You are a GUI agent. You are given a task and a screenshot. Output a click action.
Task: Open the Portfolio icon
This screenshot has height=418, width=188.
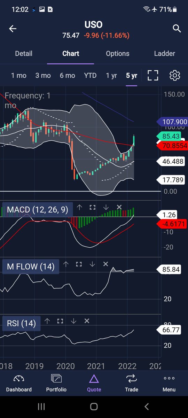56,379
